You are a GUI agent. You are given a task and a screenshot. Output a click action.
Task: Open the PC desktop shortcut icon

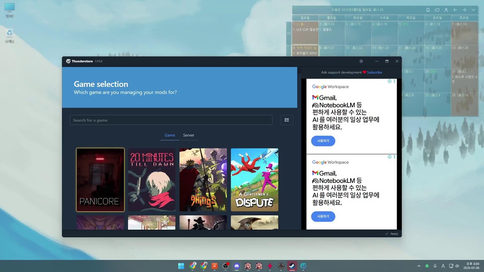tap(9, 11)
